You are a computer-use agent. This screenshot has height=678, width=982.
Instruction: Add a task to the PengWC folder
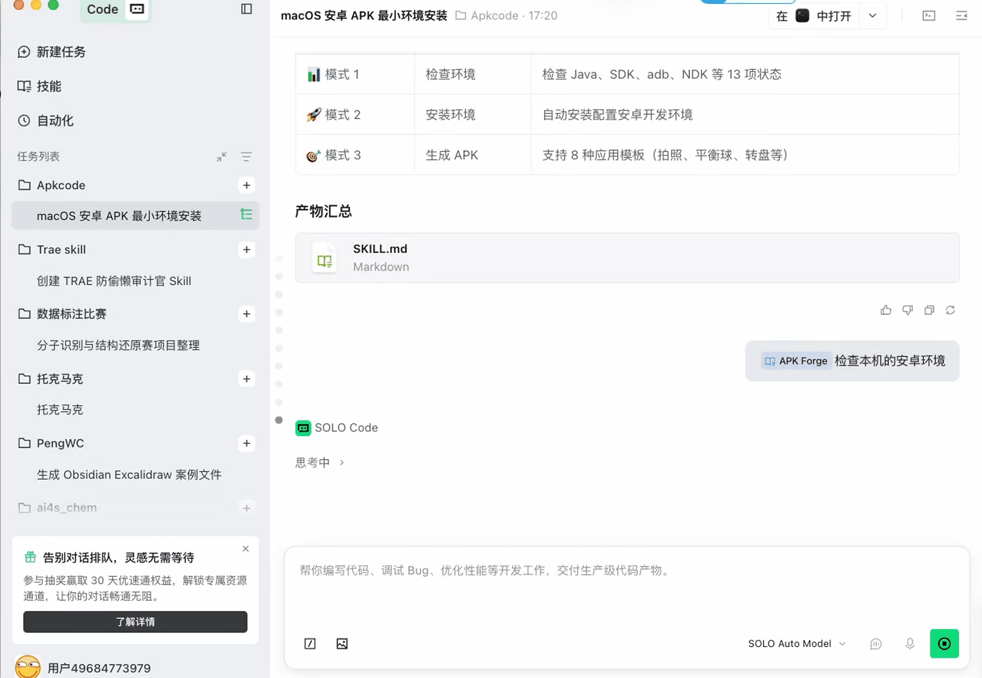coord(247,443)
